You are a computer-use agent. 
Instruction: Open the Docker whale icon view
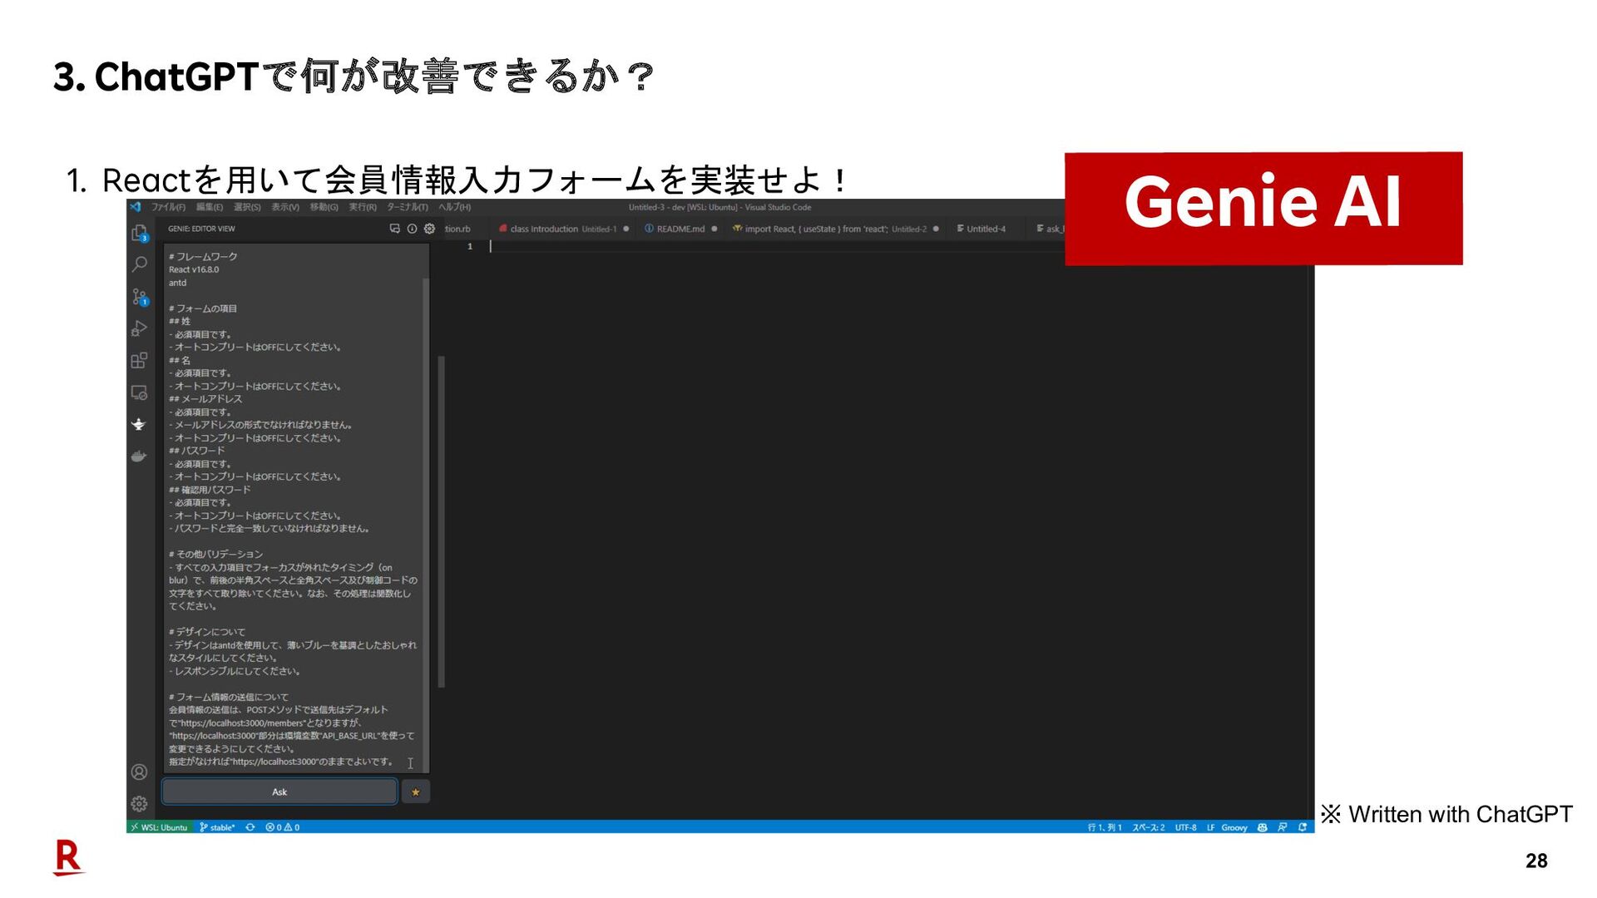coord(139,456)
